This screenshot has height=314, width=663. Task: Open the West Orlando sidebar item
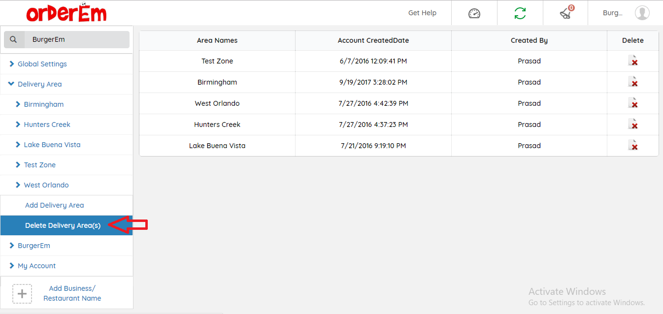[46, 185]
